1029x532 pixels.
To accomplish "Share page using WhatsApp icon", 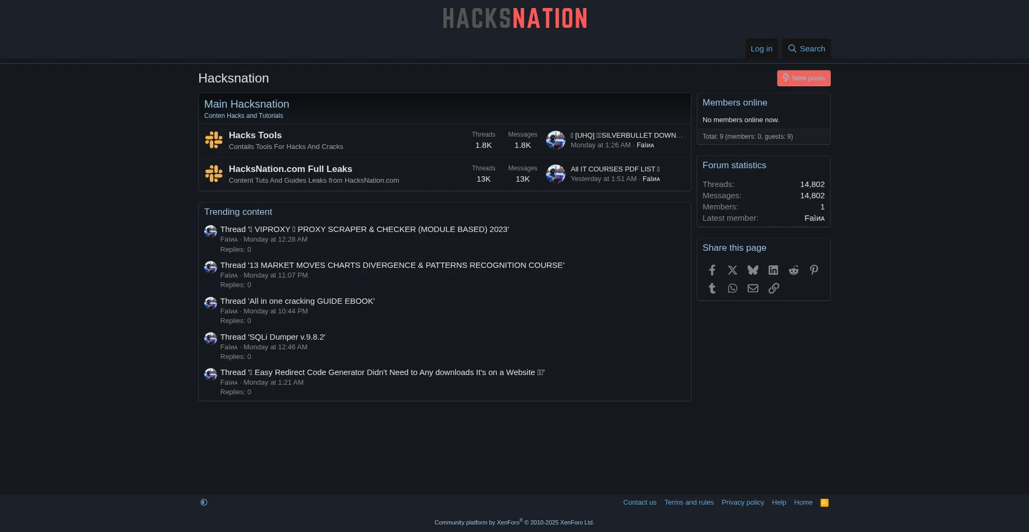I will [x=732, y=288].
